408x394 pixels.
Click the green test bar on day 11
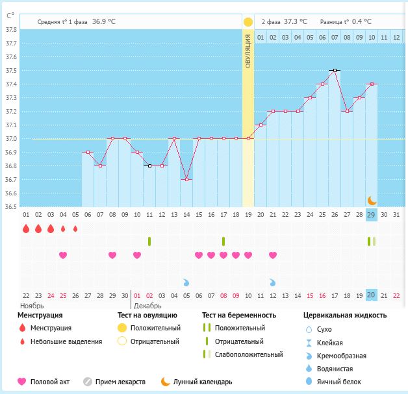[x=149, y=241]
